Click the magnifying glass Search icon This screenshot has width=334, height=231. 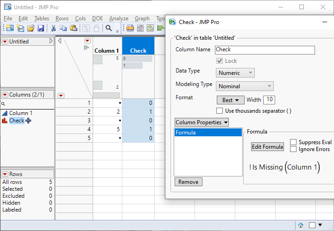108,28
